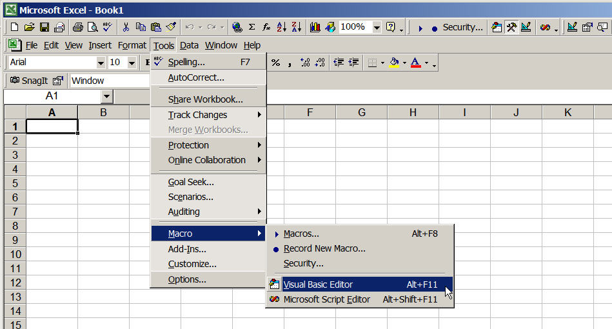Apply the yellow Fill Color bucket

[x=394, y=63]
